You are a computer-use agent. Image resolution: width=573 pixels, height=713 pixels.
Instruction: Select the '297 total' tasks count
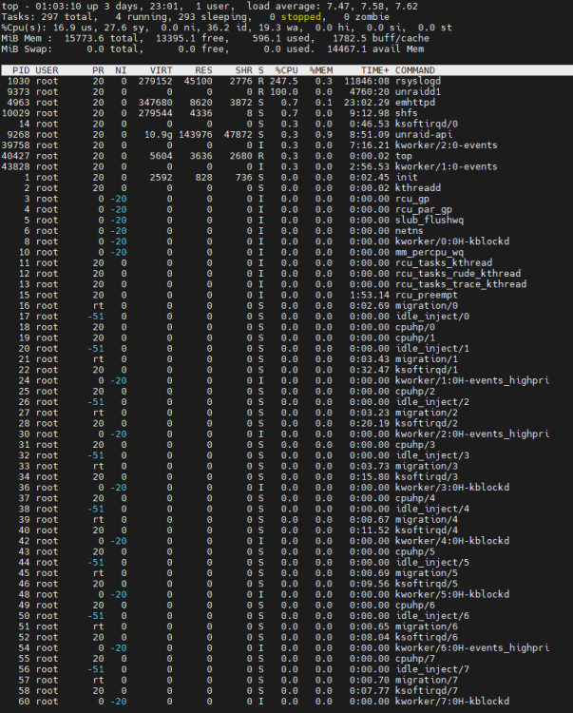(x=67, y=17)
